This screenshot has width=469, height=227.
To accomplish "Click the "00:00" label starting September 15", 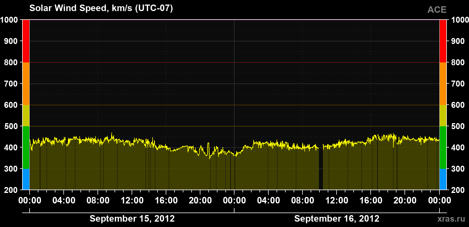I will pyautogui.click(x=30, y=201).
